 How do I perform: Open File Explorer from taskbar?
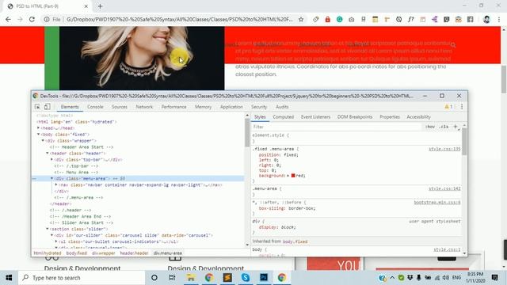click(190, 278)
